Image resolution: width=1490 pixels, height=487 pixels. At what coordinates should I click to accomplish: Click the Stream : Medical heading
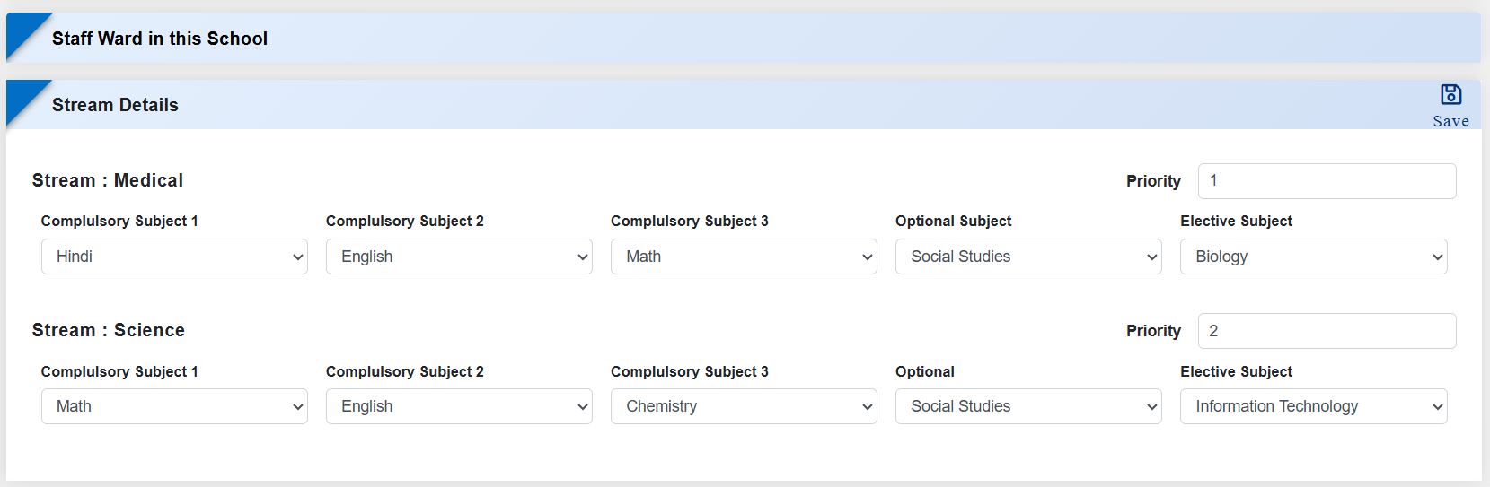pos(108,180)
